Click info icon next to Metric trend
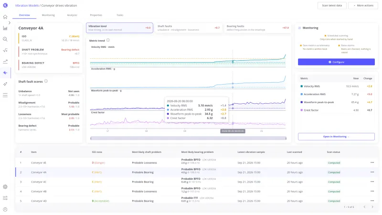This screenshot has height=215, width=382. coord(108,40)
